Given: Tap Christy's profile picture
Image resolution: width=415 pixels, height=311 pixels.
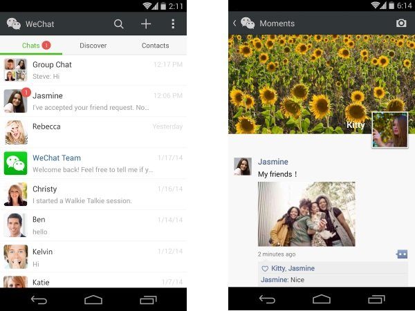Looking at the screenshot, I should 16,194.
